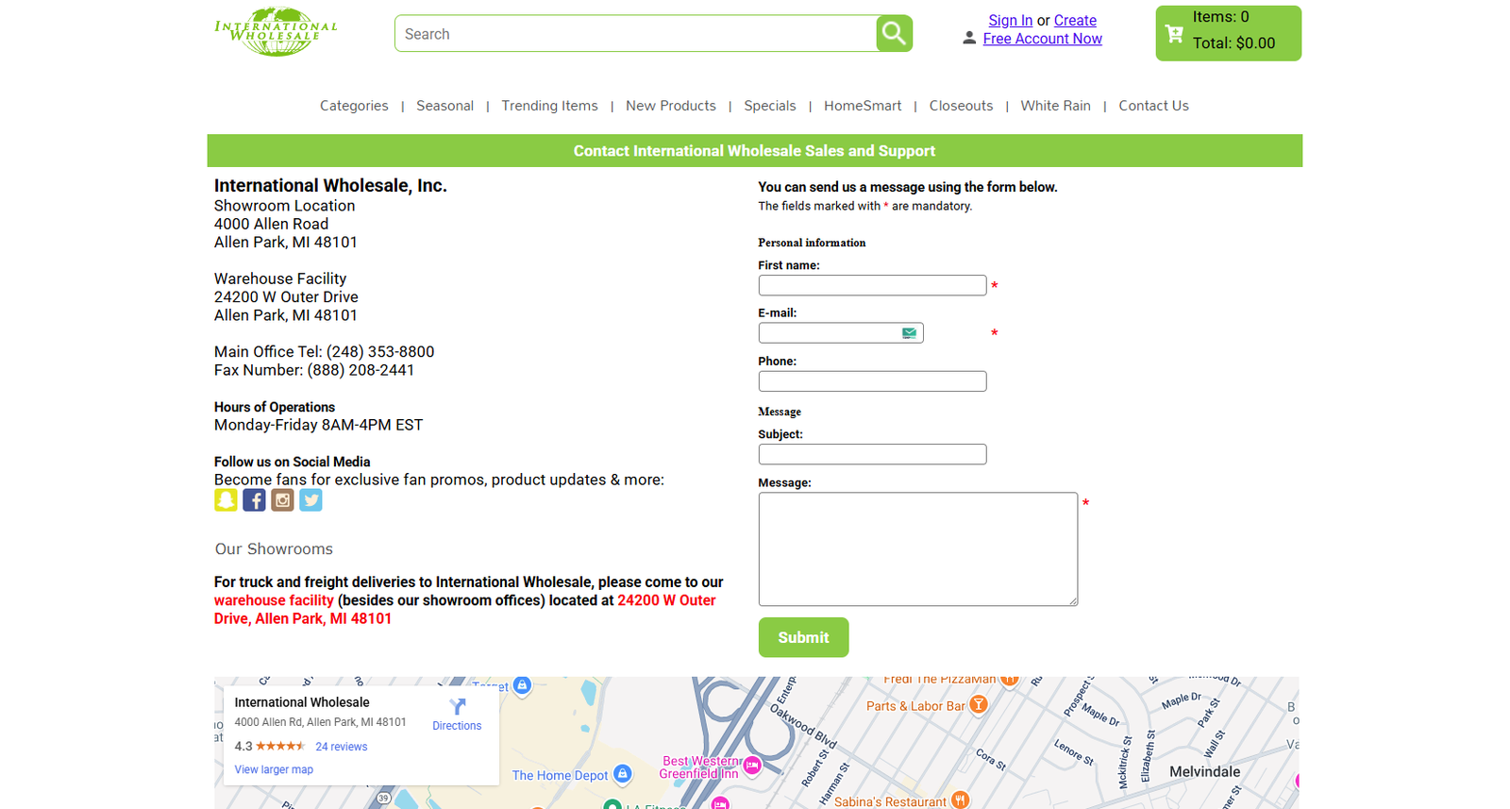Focus the Message text area
The height and width of the screenshot is (809, 1510).
coord(917,548)
